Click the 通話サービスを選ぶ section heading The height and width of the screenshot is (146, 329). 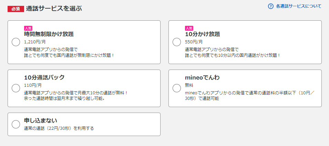point(54,9)
